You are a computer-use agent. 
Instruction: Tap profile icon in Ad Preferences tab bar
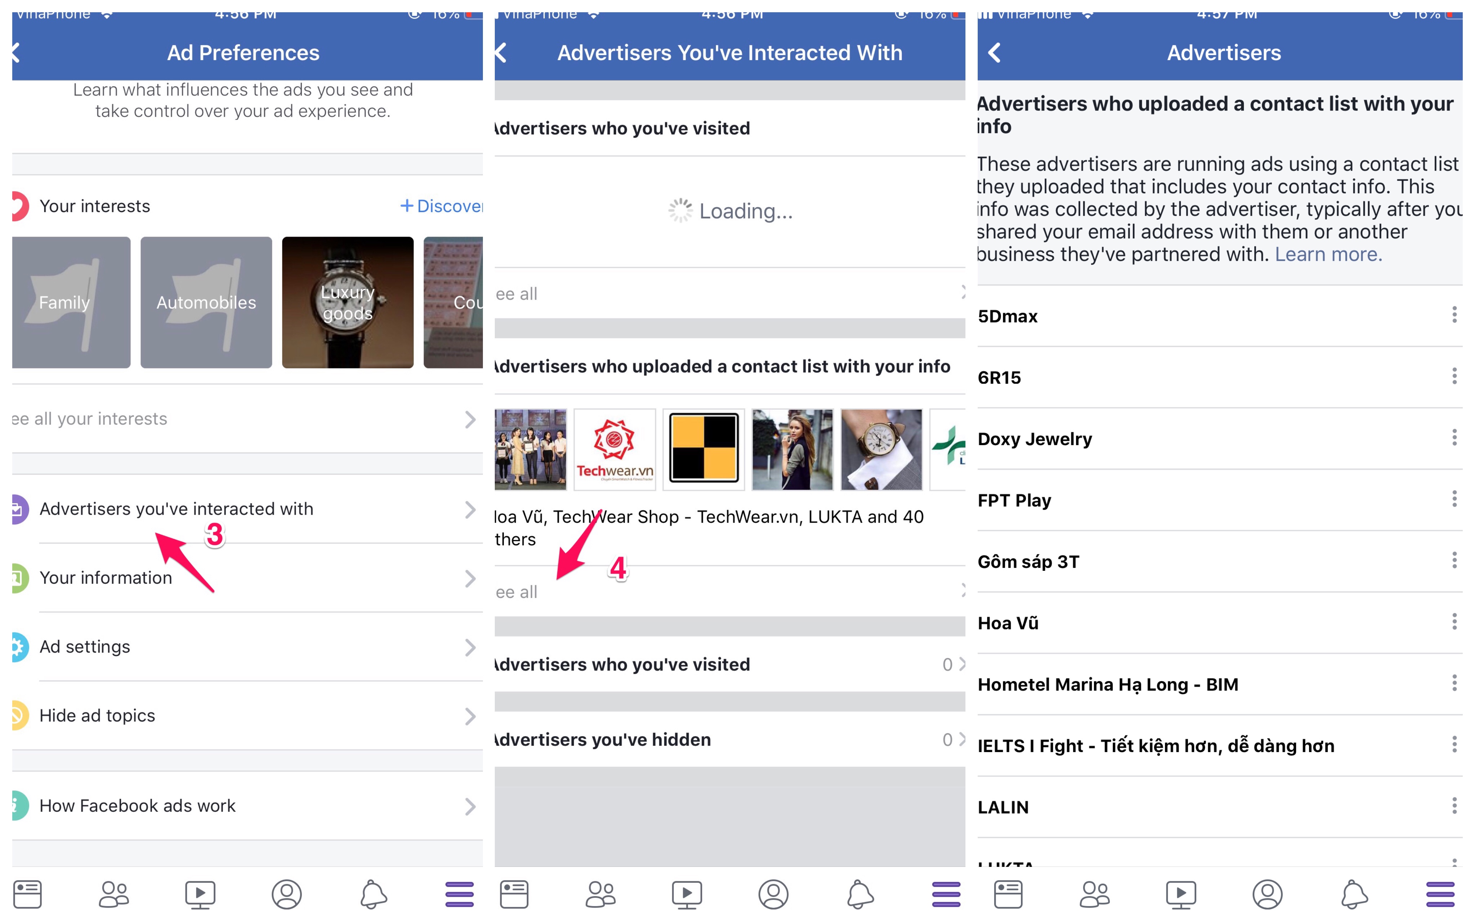tap(287, 894)
